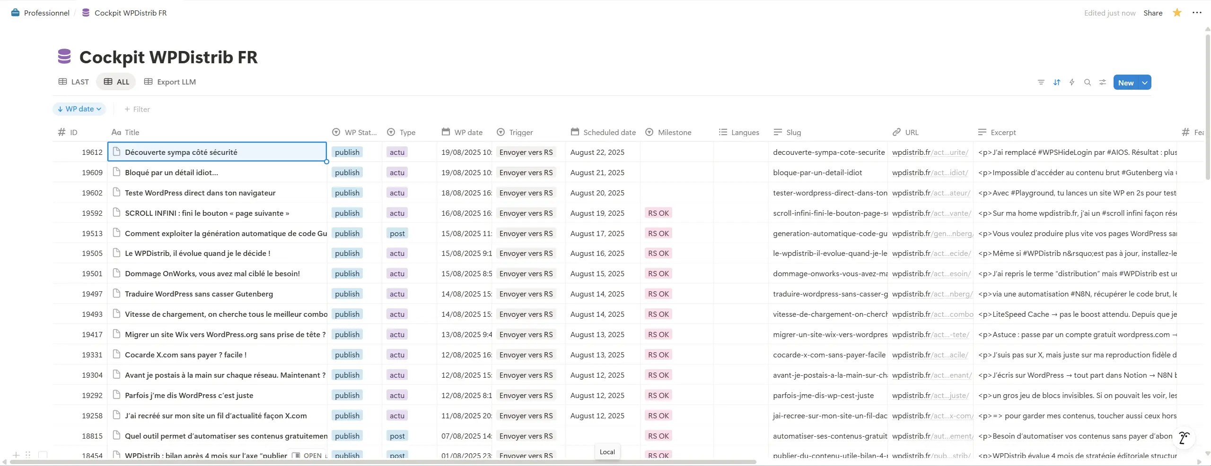Click the horizontal scrollbar at the bottom
1211x466 pixels.
[383, 462]
